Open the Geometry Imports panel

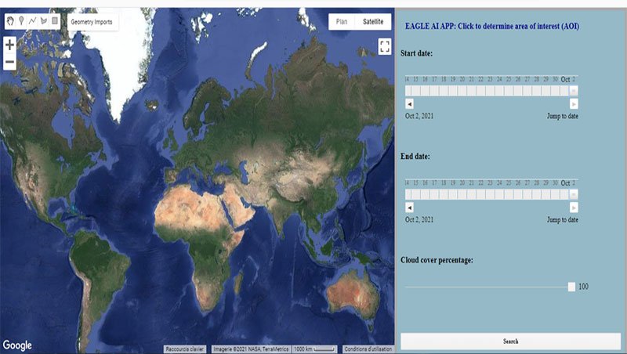pos(92,22)
